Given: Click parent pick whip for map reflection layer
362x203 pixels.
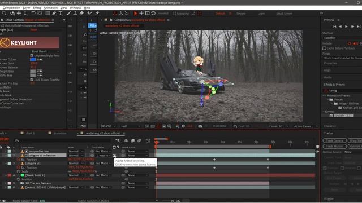Looking at the screenshot, I should click(123, 151).
